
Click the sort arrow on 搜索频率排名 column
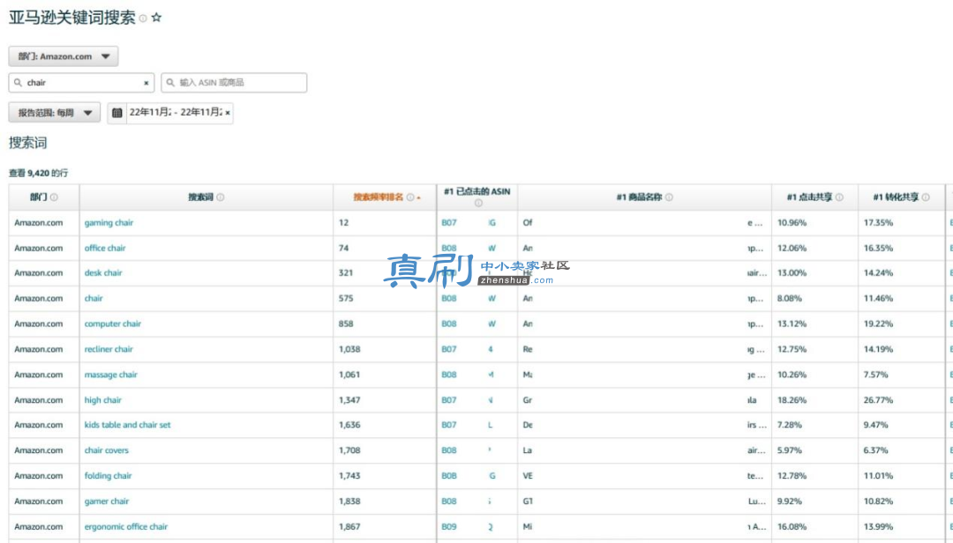click(x=419, y=198)
